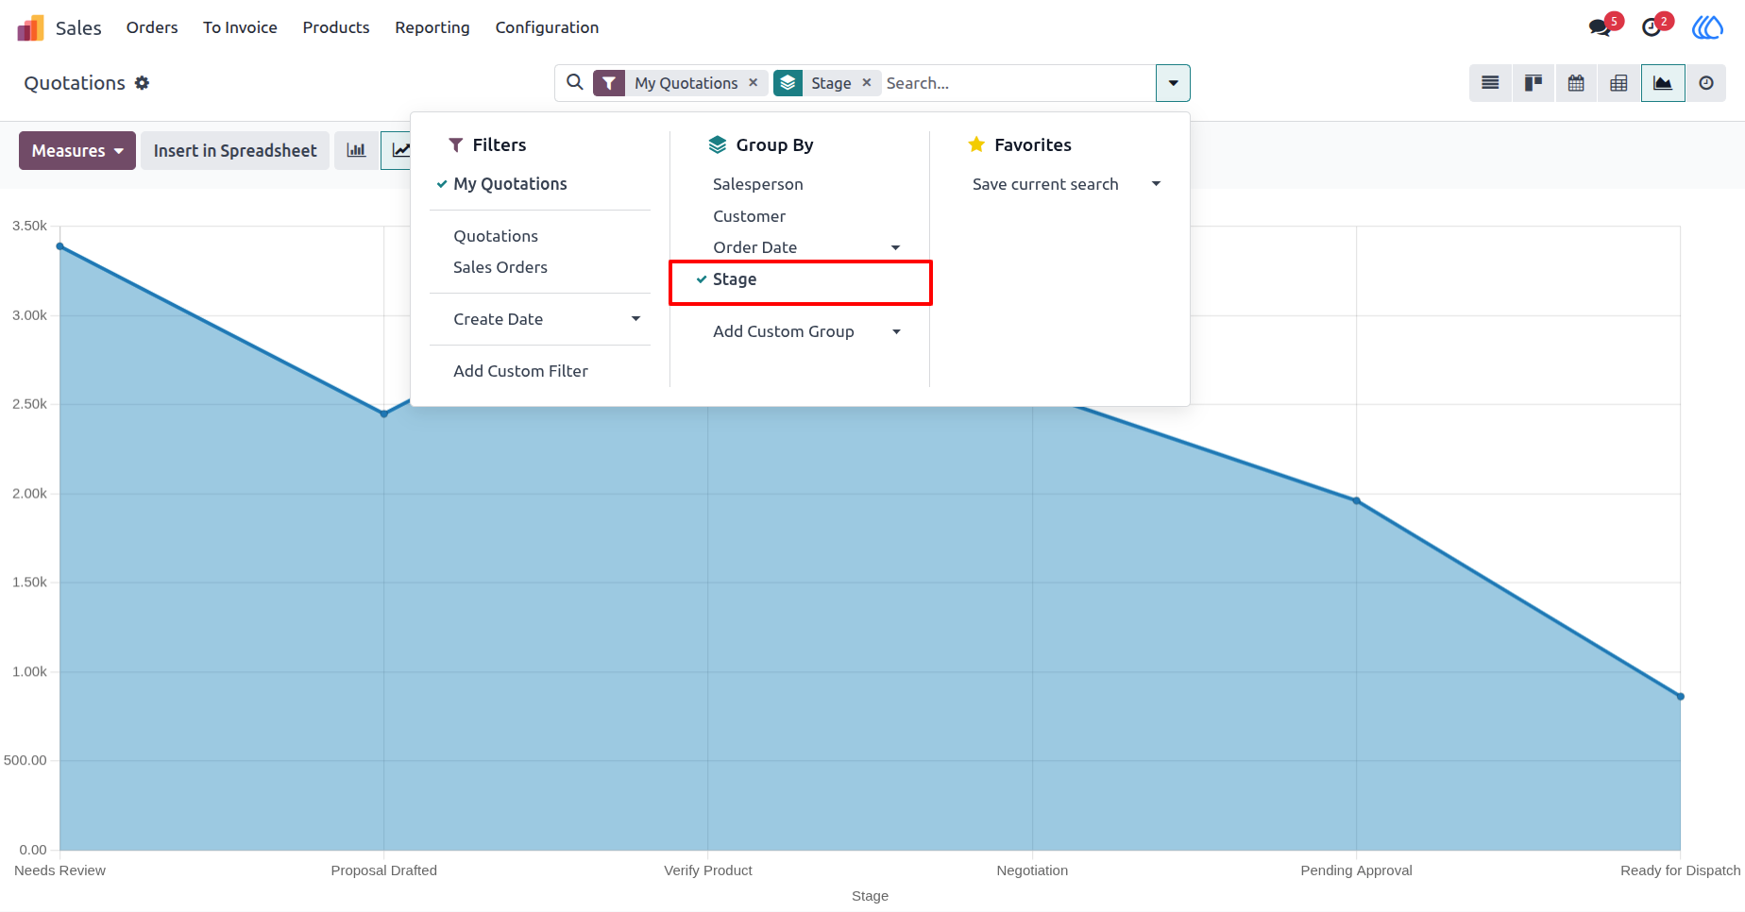Open the Products menu
Image resolution: width=1745 pixels, height=912 pixels.
pos(336,27)
